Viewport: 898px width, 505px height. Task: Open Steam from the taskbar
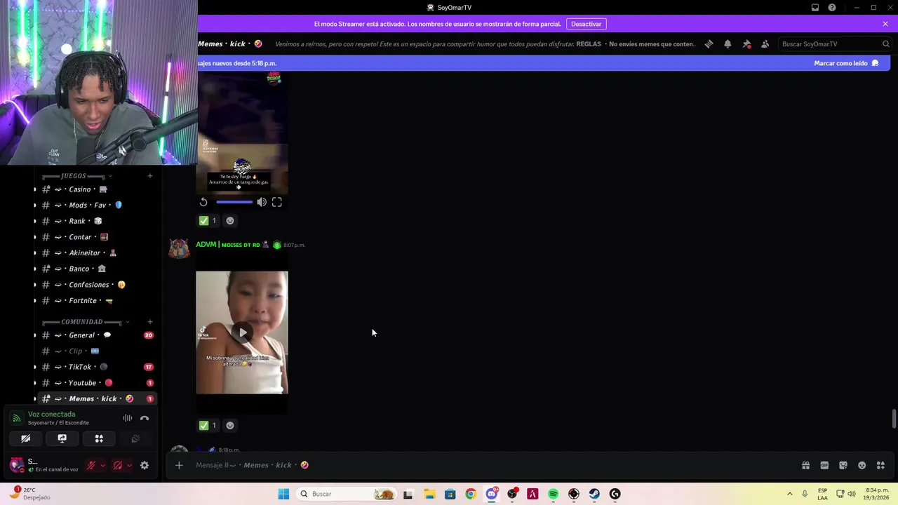[x=594, y=494]
